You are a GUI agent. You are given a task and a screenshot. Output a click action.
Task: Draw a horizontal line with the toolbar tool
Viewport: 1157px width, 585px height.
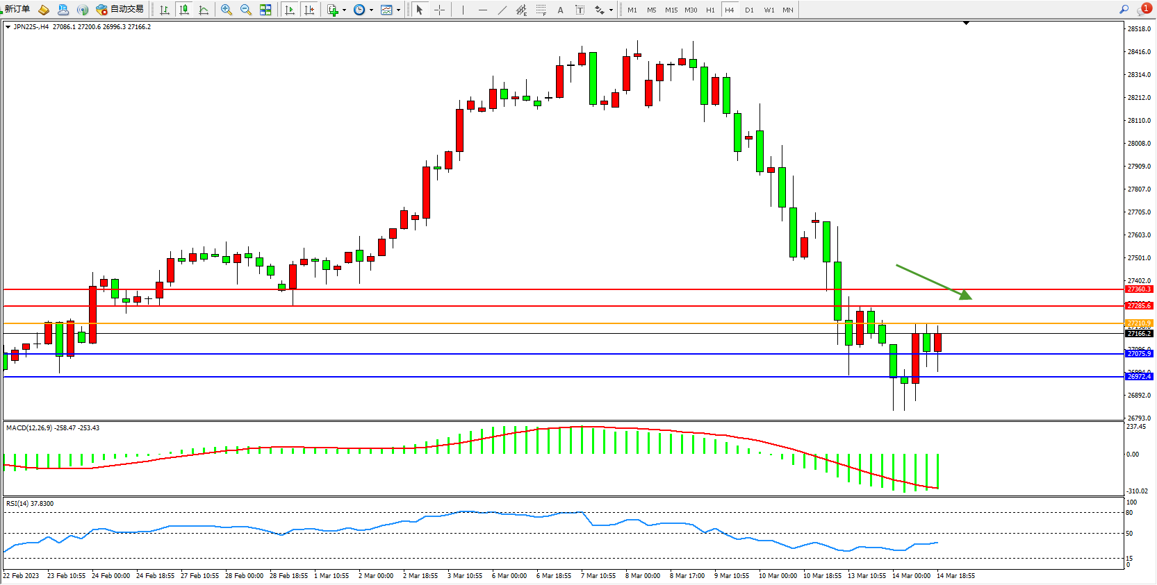point(482,10)
